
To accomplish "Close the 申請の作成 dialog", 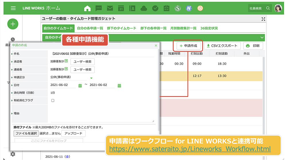I will click(x=156, y=45).
